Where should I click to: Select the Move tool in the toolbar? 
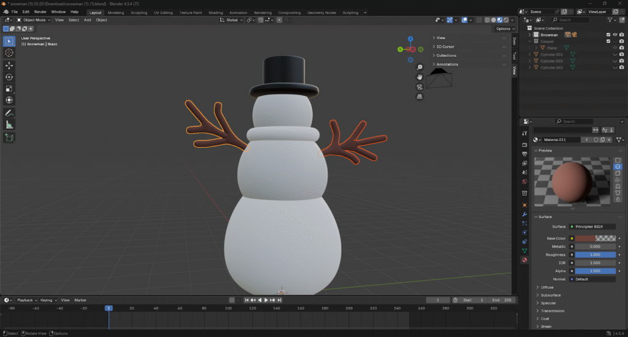[9, 65]
